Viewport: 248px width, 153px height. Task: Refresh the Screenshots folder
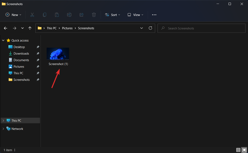tap(150, 28)
